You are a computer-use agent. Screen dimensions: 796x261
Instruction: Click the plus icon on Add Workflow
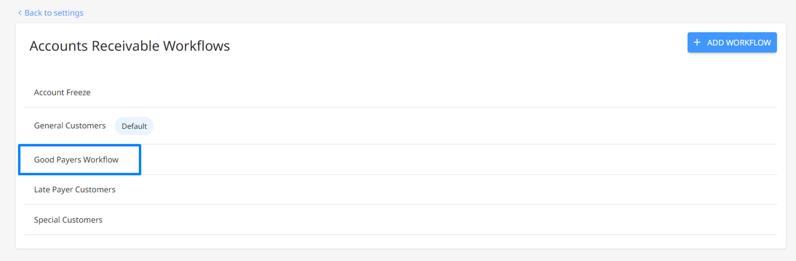697,43
